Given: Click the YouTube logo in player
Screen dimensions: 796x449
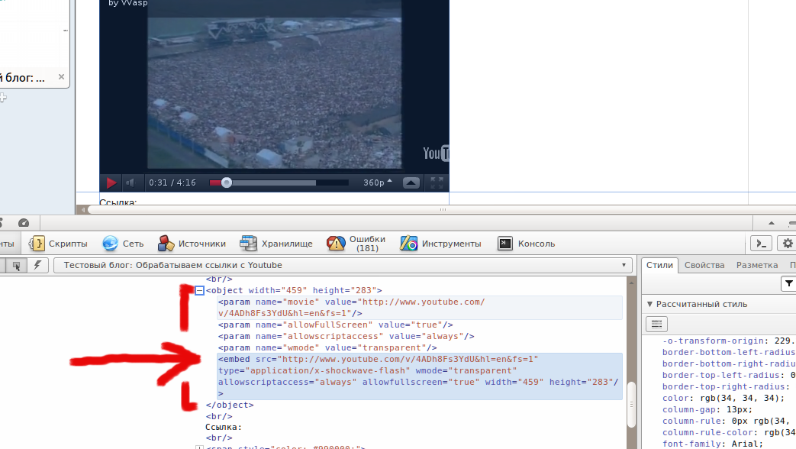Looking at the screenshot, I should pyautogui.click(x=436, y=153).
